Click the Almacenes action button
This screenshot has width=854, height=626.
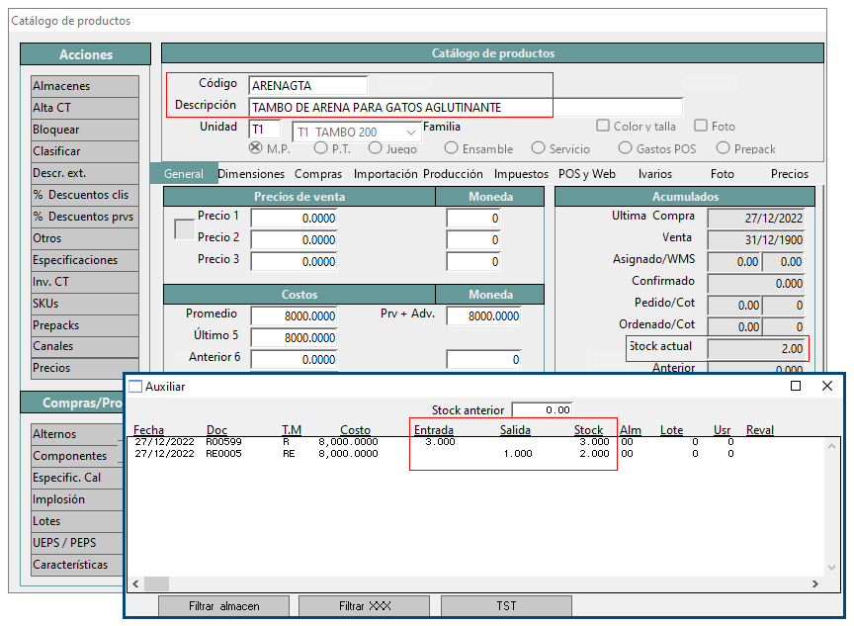click(85, 86)
